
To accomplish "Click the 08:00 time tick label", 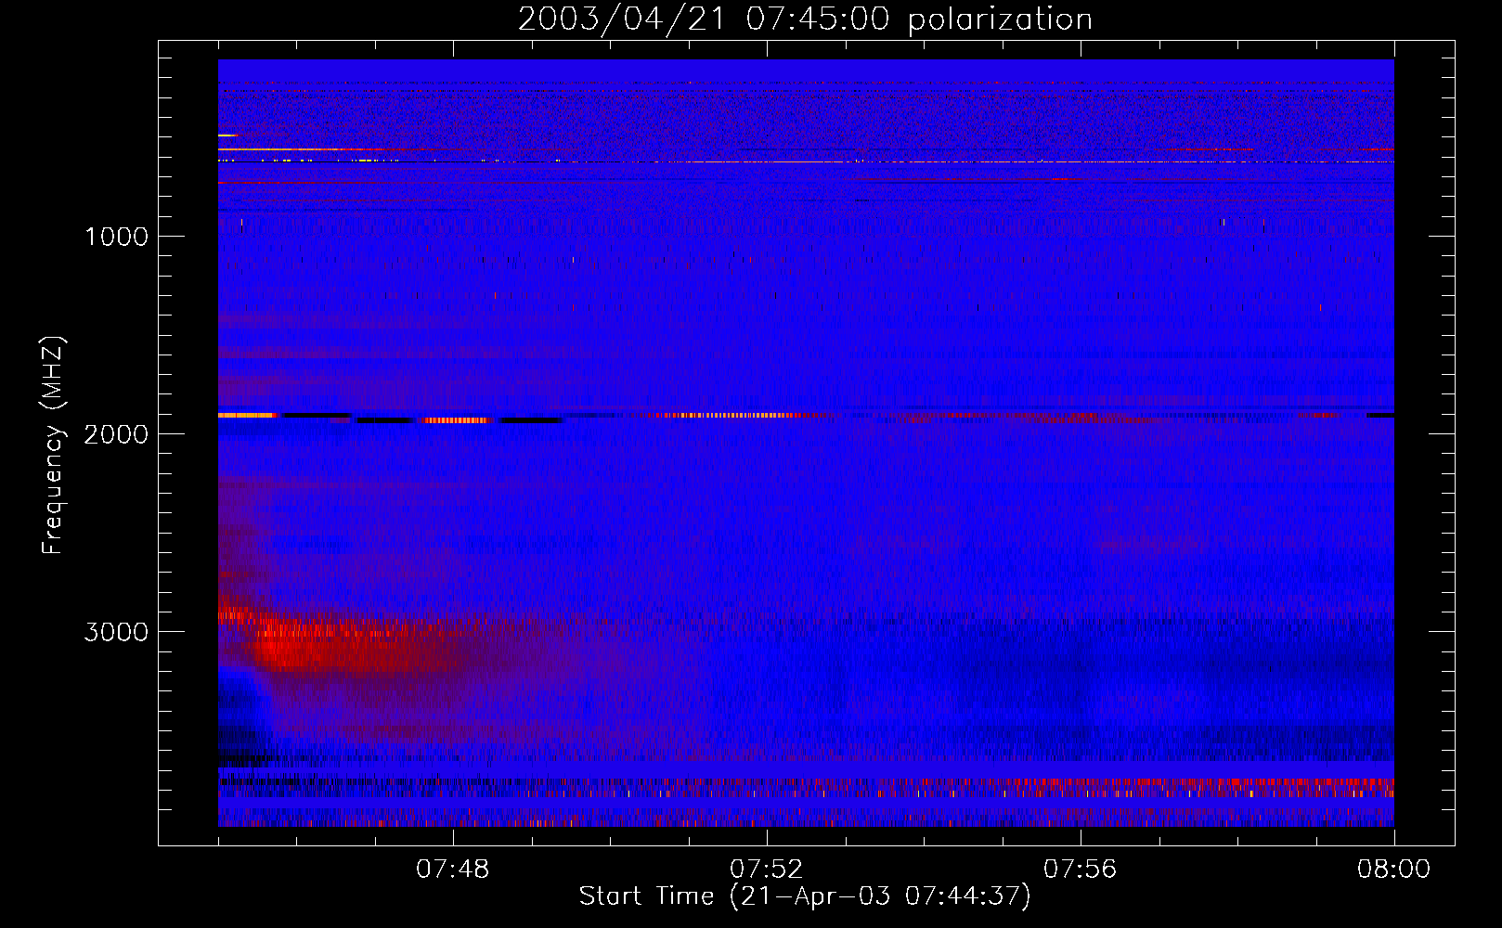I will (1393, 870).
